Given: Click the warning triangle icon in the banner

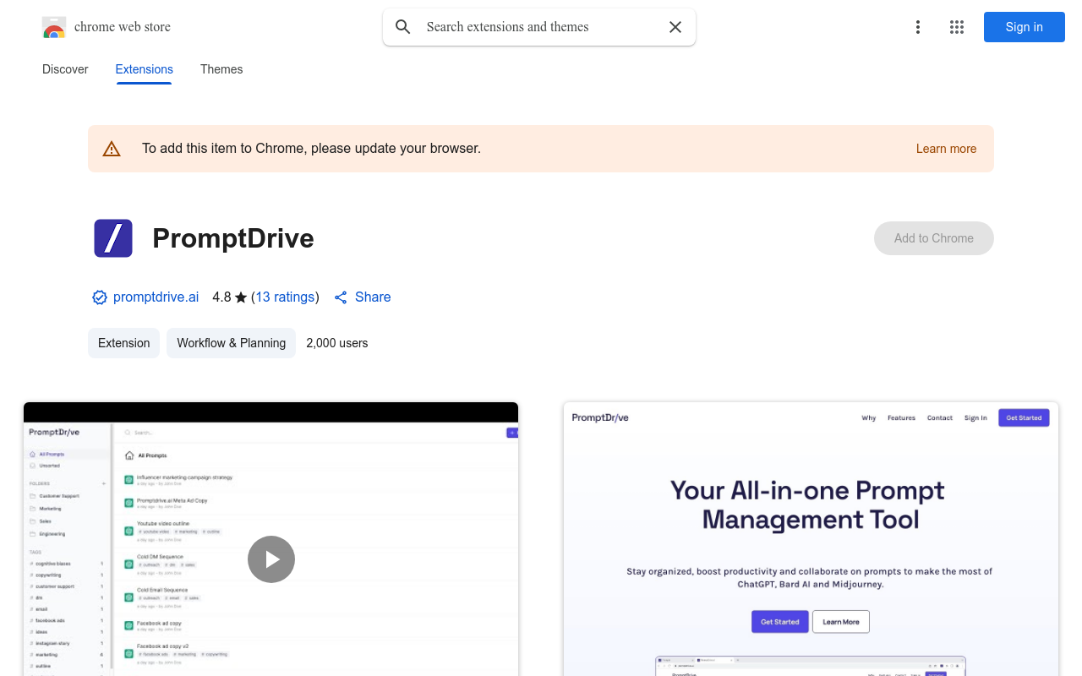Looking at the screenshot, I should click(x=112, y=149).
